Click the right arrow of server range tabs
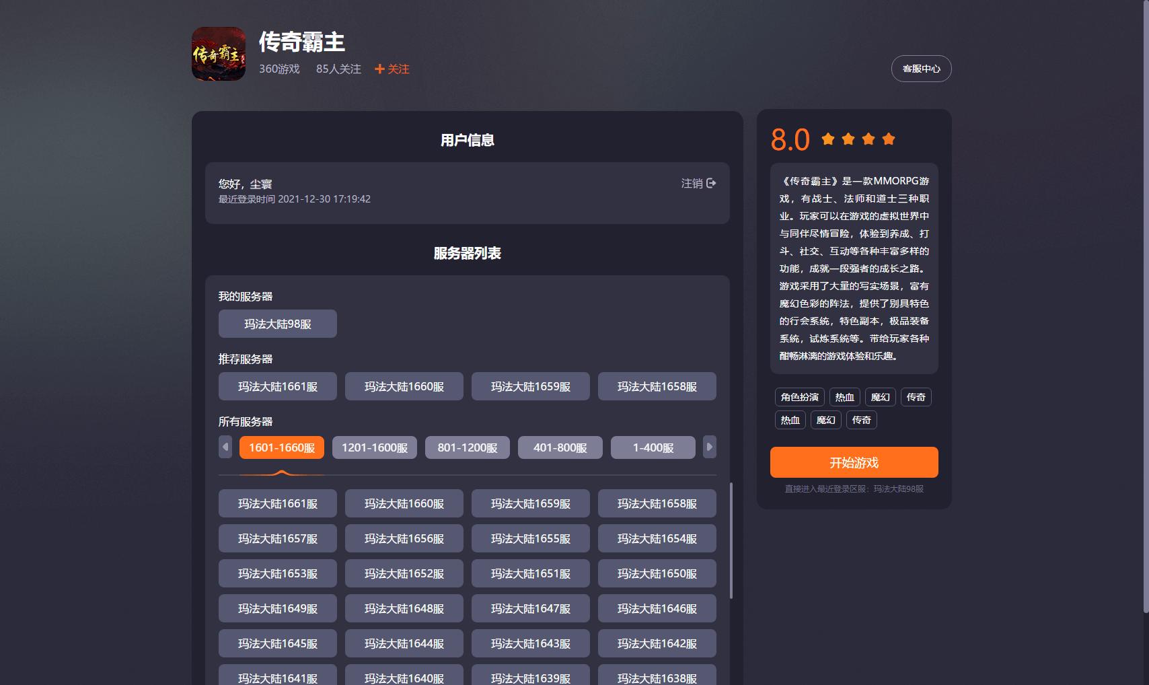This screenshot has width=1149, height=685. point(709,447)
